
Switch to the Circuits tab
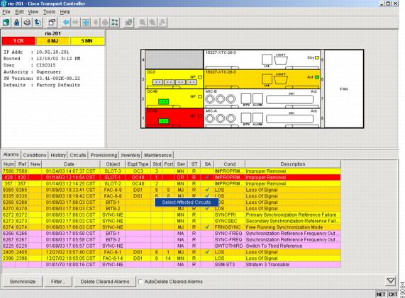point(78,155)
